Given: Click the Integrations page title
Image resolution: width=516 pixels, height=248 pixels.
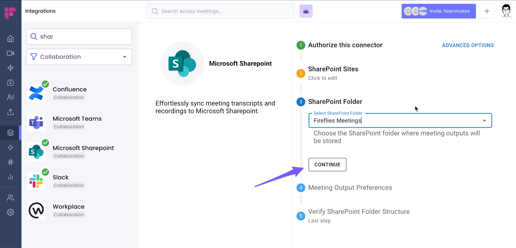Looking at the screenshot, I should [40, 11].
